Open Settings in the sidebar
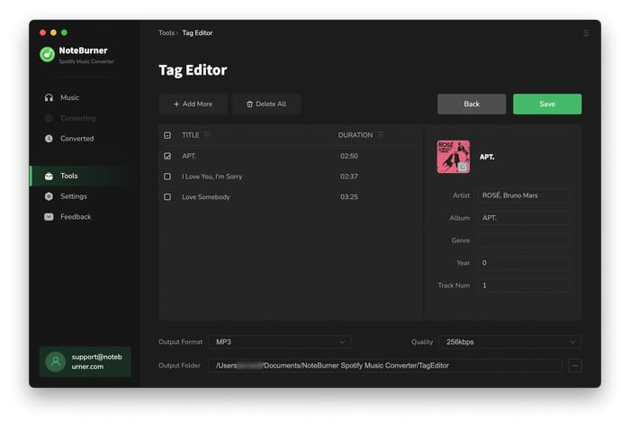 (74, 196)
